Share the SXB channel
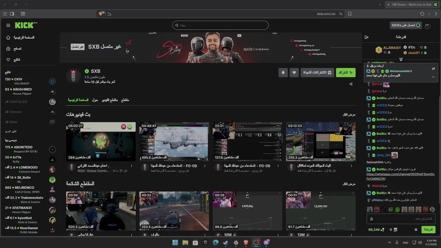This screenshot has width=441, height=248. (351, 84)
